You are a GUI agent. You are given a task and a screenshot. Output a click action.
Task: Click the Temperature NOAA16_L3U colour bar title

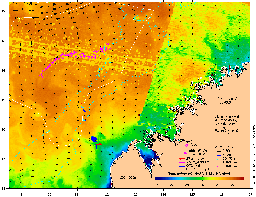[199, 174]
